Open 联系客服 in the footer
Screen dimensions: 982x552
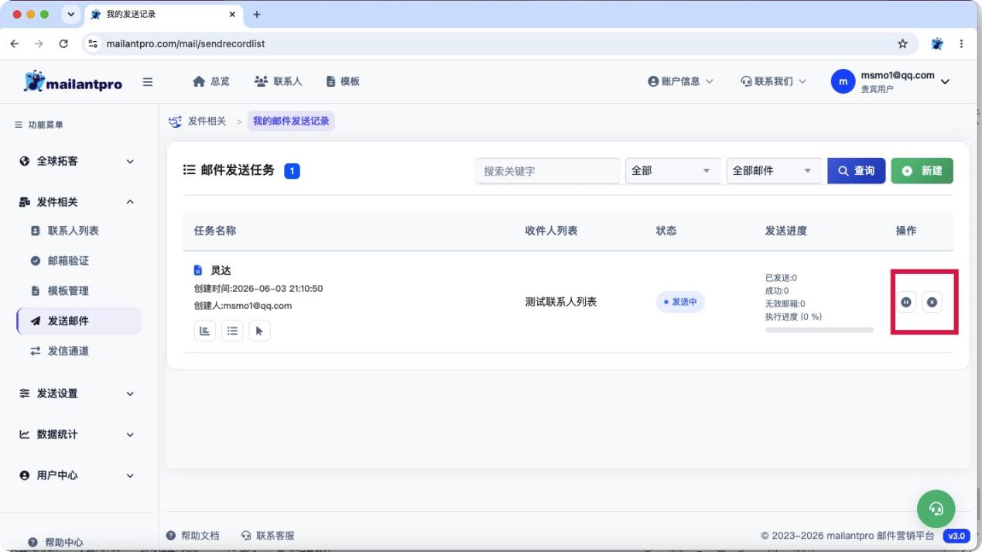(268, 536)
